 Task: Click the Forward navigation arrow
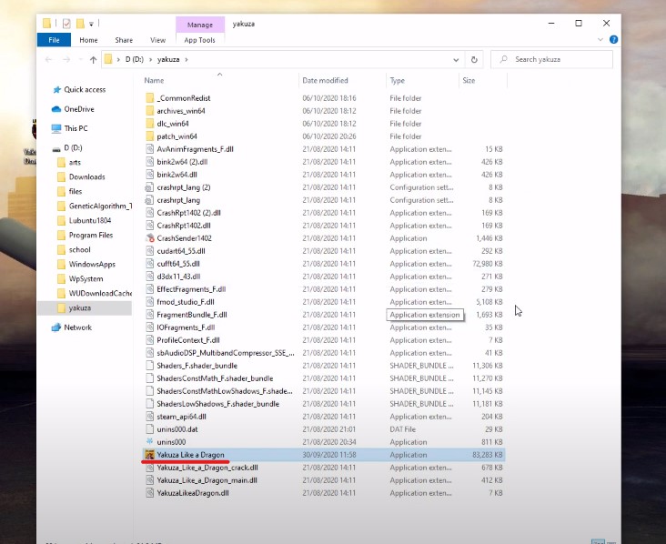click(x=66, y=59)
